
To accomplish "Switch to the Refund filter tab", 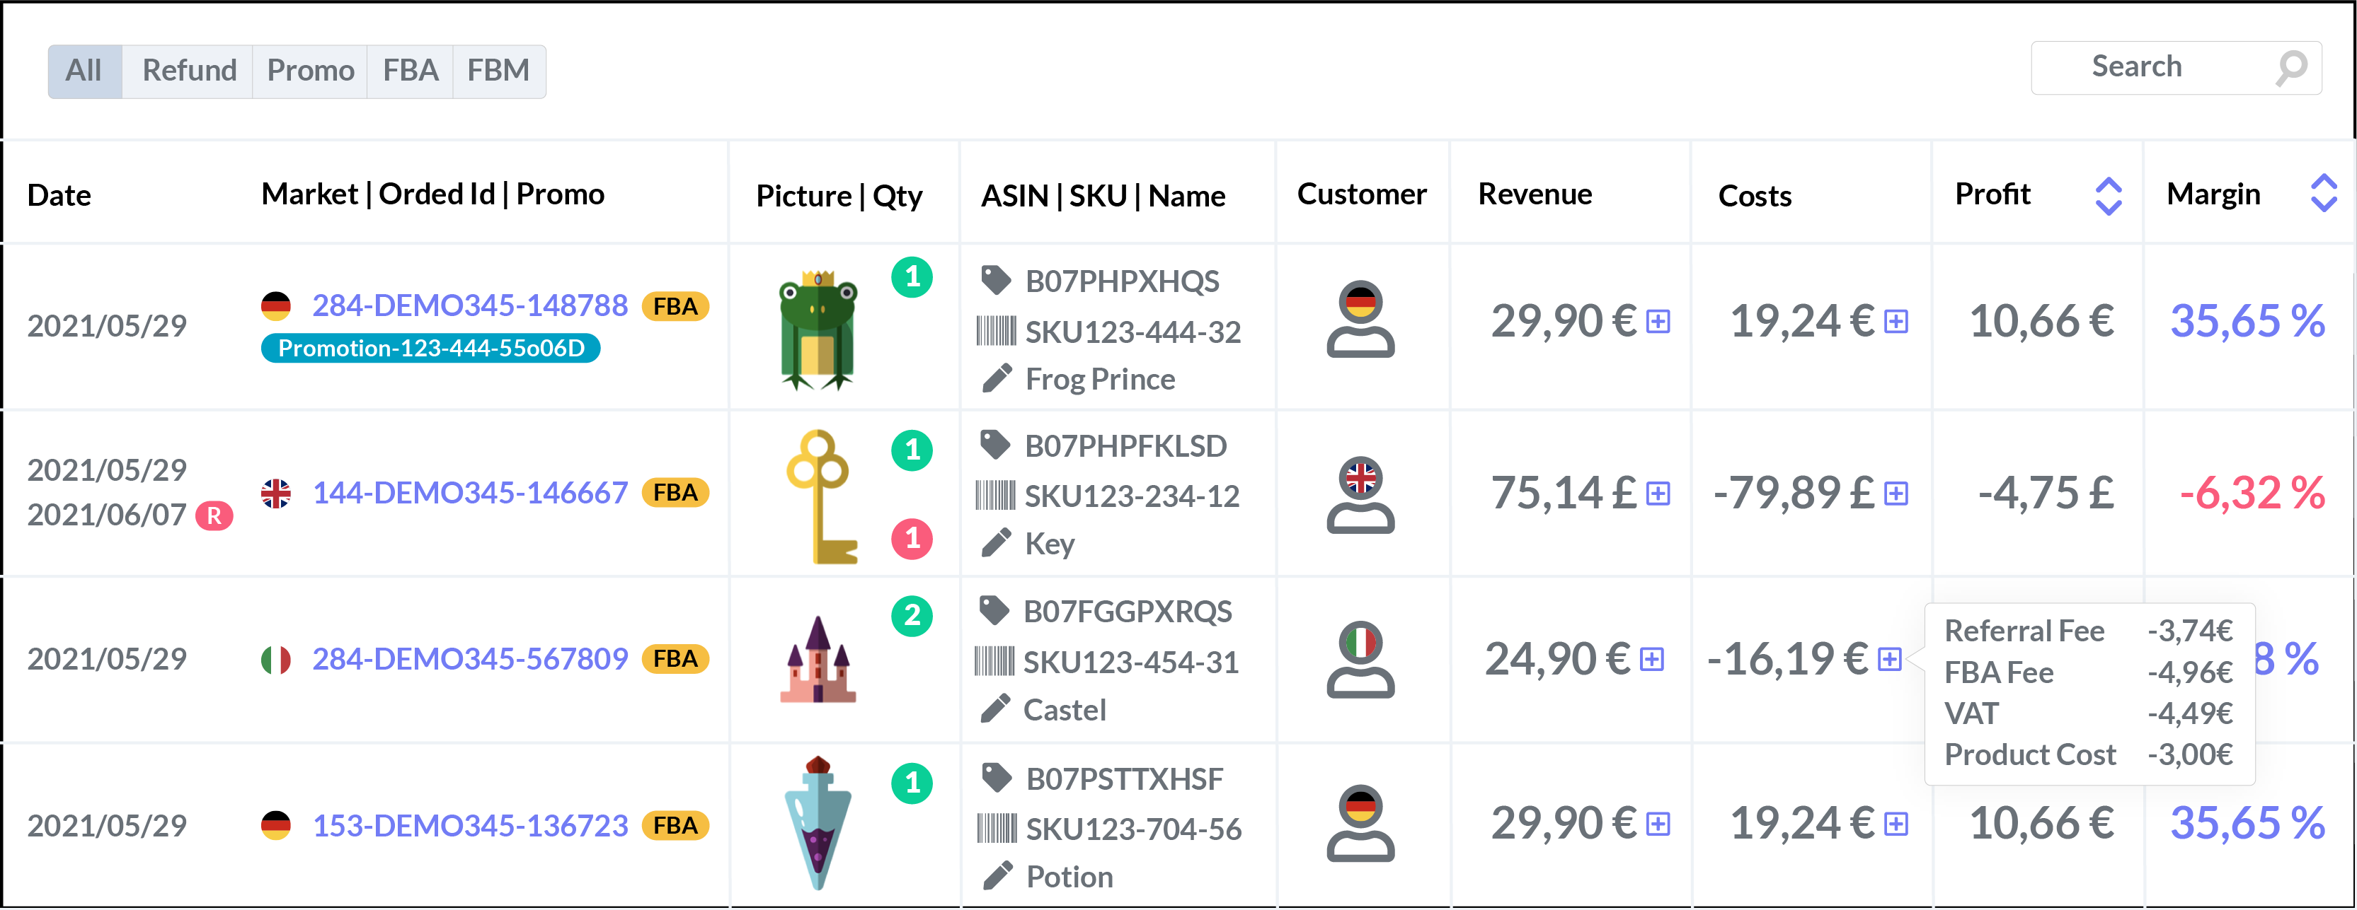I will 188,71.
